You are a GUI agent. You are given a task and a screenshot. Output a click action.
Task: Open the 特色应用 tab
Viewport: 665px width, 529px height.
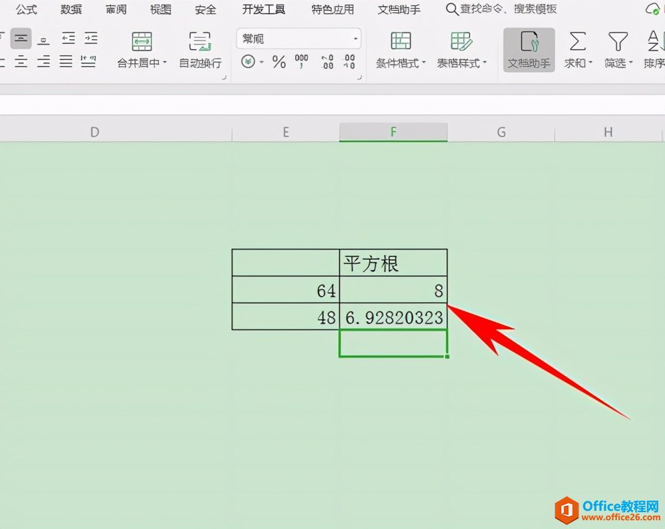pyautogui.click(x=332, y=9)
